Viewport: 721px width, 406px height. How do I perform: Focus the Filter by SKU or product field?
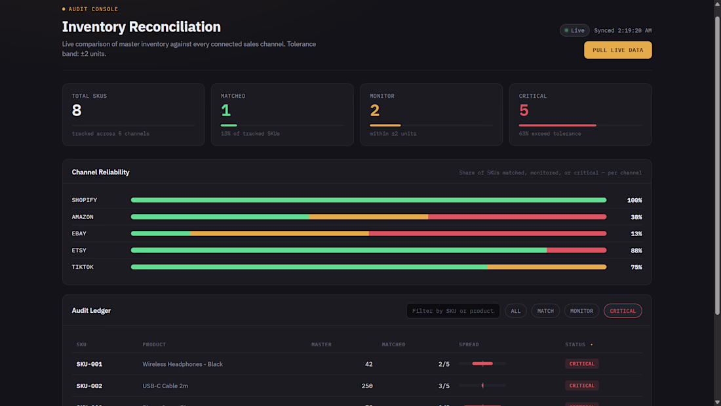[x=453, y=311]
